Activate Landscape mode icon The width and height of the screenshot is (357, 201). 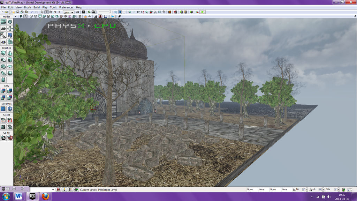tap(3, 42)
